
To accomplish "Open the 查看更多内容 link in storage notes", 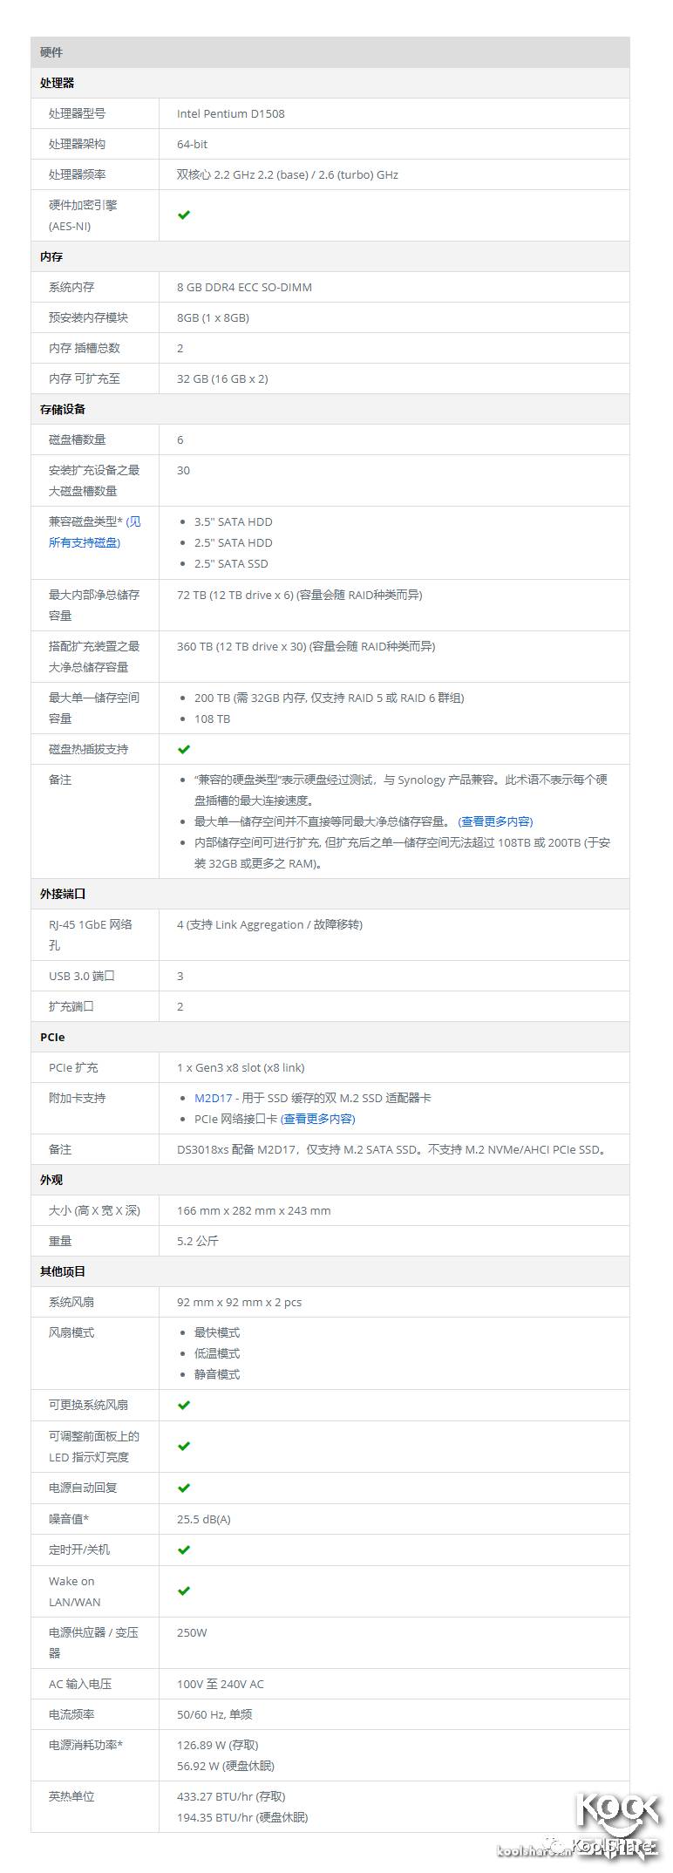I will (495, 821).
